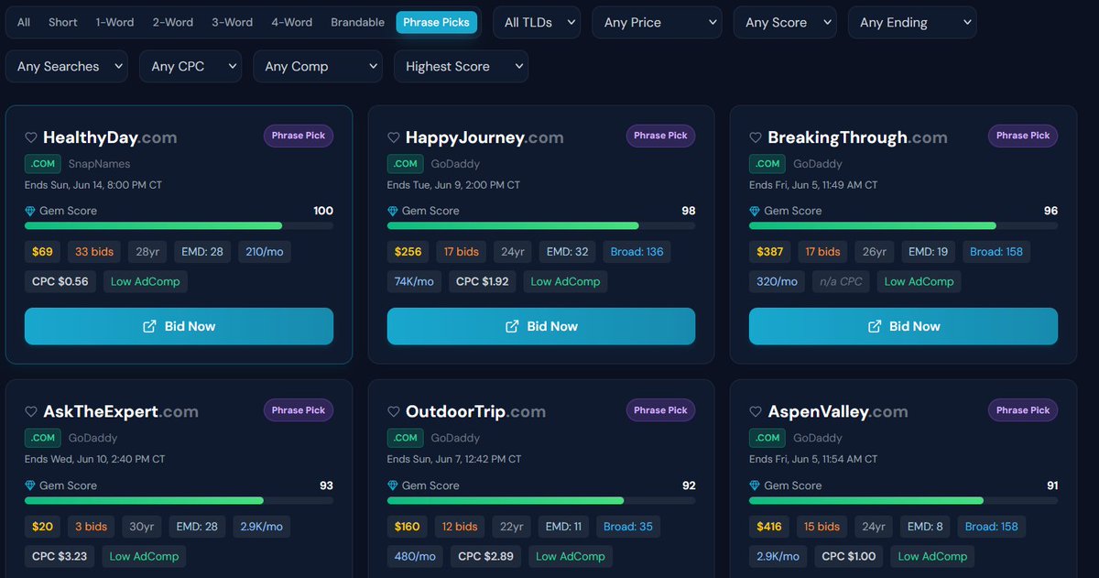Viewport: 1099px width, 578px height.
Task: Open the Any Price dropdown
Action: pos(657,22)
